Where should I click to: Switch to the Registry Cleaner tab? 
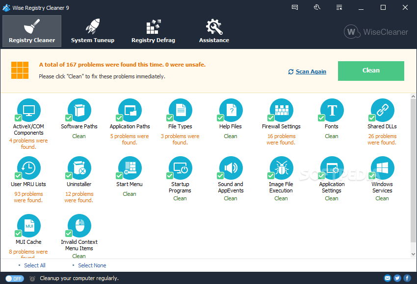(x=32, y=31)
